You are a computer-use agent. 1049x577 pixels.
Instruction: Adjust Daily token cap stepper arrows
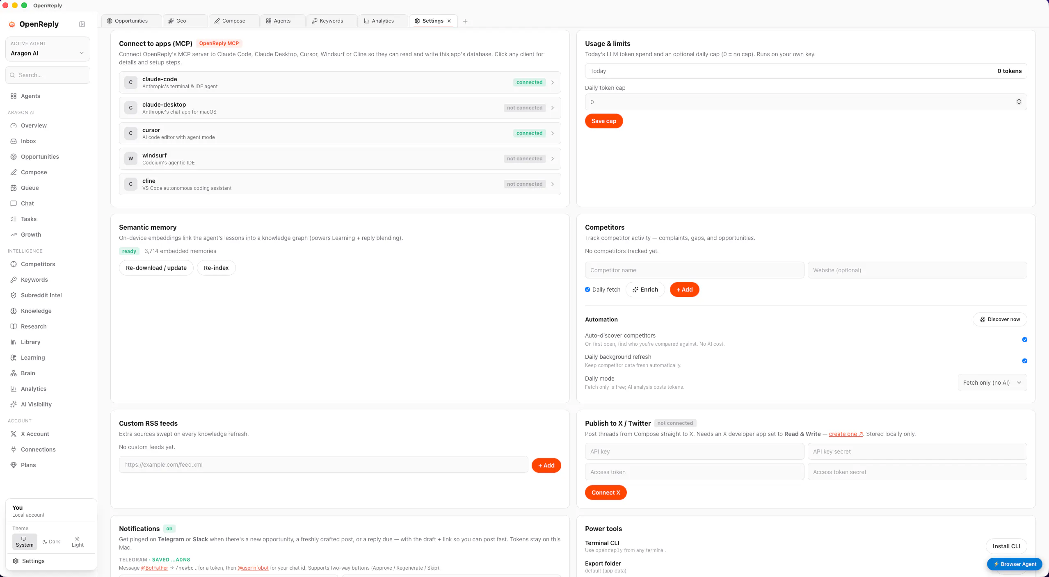tap(1019, 102)
